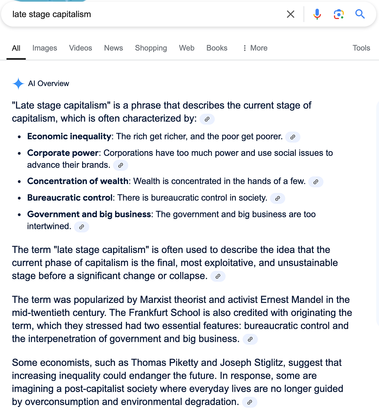Open the News results tab
379x418 pixels.
(x=113, y=48)
